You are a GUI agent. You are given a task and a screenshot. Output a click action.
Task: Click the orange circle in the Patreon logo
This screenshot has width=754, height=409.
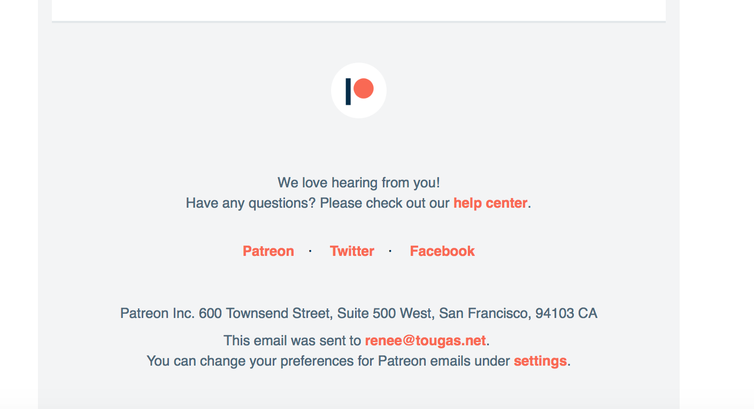364,88
